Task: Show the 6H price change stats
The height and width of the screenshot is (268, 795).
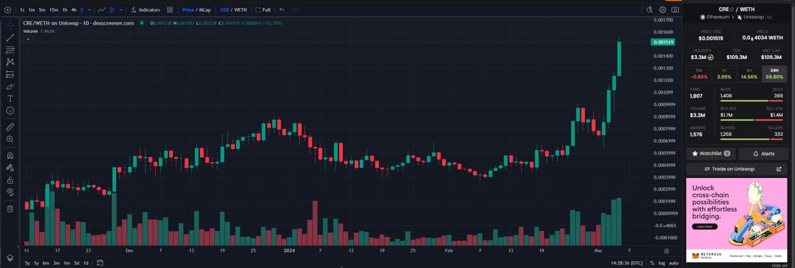Action: 749,73
